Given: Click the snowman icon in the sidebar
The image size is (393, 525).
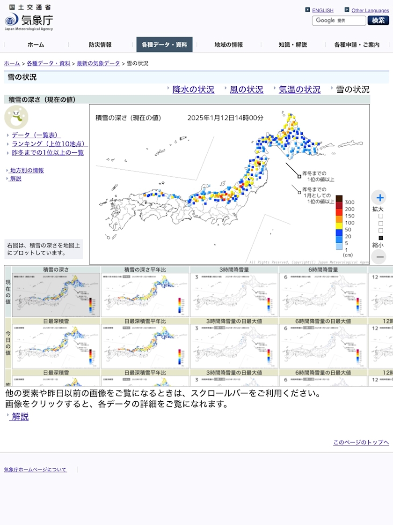Looking at the screenshot, I should pyautogui.click(x=16, y=117).
